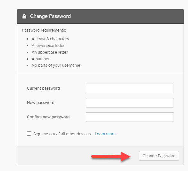
Task: Submit with the Change Password button
Action: tap(159, 156)
